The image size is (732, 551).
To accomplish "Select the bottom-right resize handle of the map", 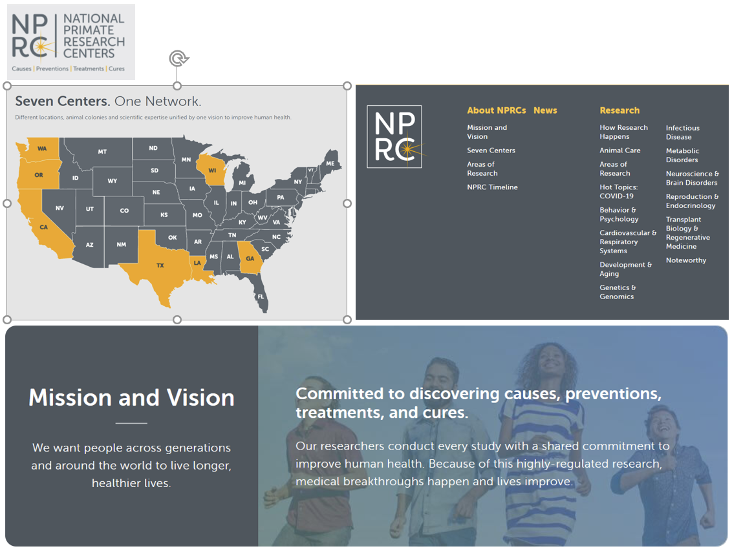I will pos(347,319).
